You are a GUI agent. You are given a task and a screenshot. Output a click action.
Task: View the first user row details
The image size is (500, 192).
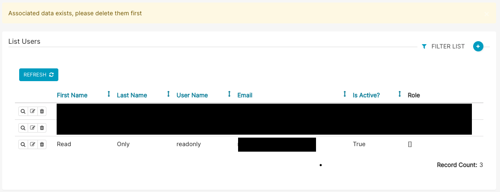pyautogui.click(x=23, y=111)
